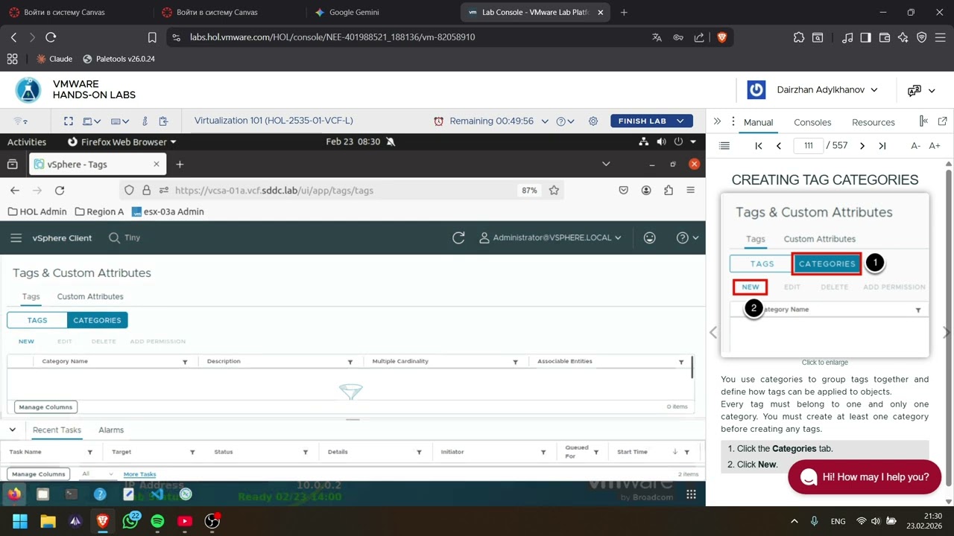Click Manage Columns in categories table
954x536 pixels.
45,407
